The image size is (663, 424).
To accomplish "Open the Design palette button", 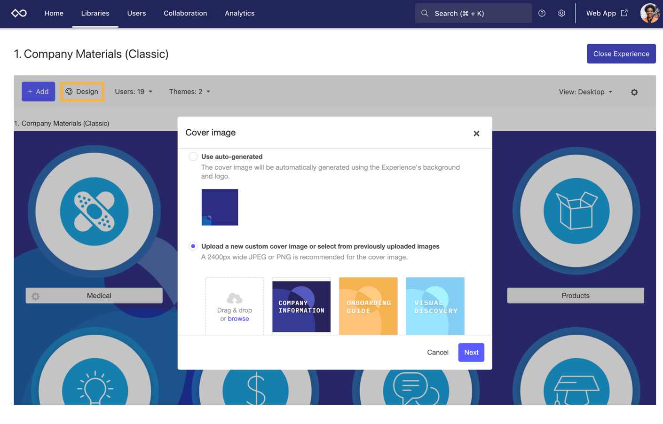I will tap(82, 92).
